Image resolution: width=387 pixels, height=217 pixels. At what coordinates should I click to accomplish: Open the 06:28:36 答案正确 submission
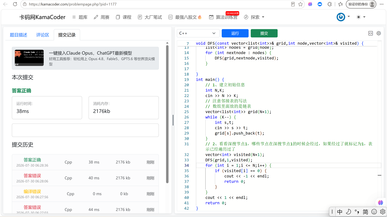pos(85,162)
